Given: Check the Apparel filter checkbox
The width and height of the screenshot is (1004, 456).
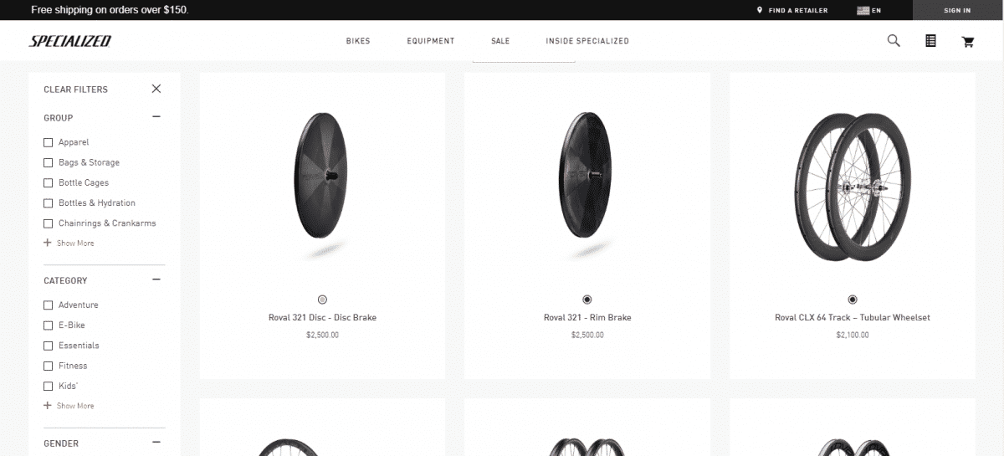Looking at the screenshot, I should [x=48, y=142].
